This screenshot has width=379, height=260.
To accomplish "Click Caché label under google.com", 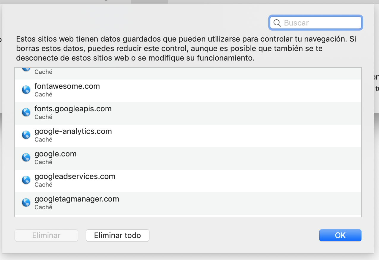I will [43, 162].
